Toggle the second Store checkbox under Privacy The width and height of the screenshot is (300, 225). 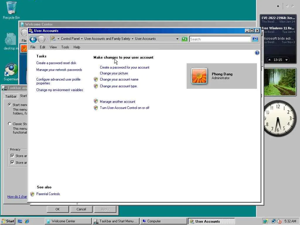pyautogui.click(x=12, y=162)
